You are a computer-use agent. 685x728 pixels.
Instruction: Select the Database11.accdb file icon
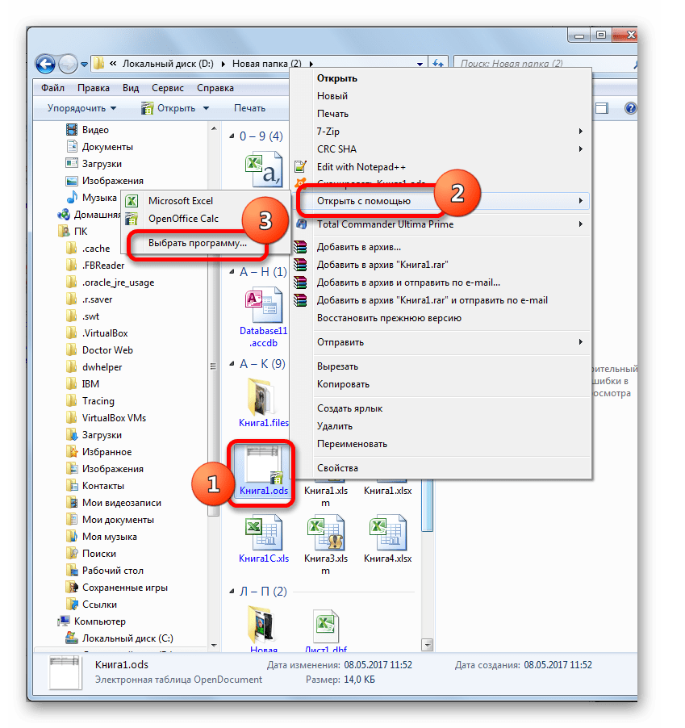coord(263,304)
